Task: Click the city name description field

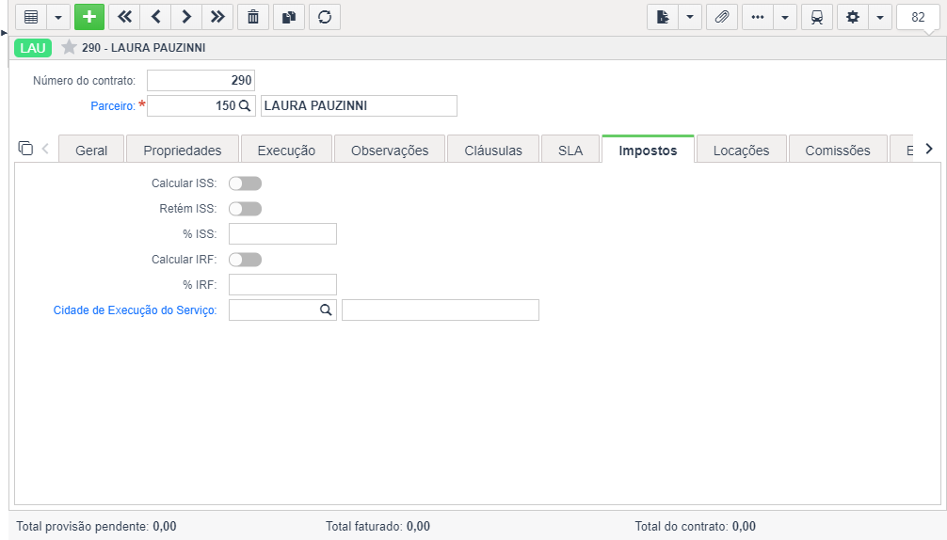Action: point(441,310)
